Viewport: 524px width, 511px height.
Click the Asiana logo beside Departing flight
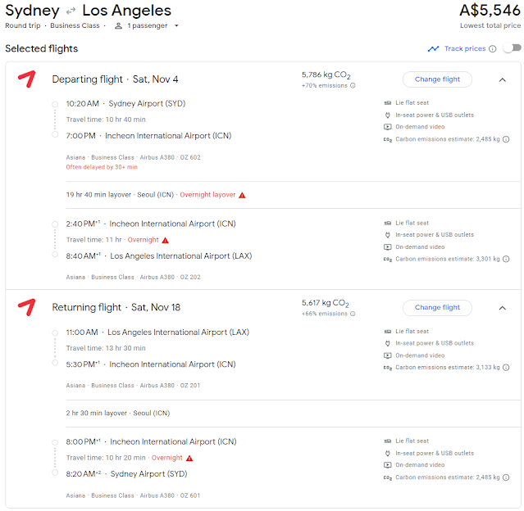click(27, 79)
